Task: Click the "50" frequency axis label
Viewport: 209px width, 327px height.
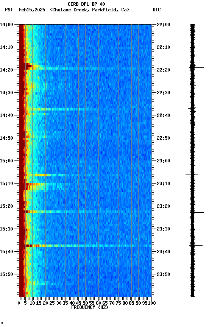Action: 85,304
